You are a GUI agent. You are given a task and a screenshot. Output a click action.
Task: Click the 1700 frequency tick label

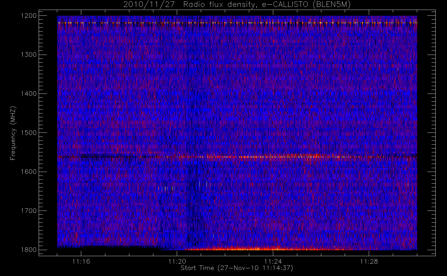pyautogui.click(x=29, y=211)
